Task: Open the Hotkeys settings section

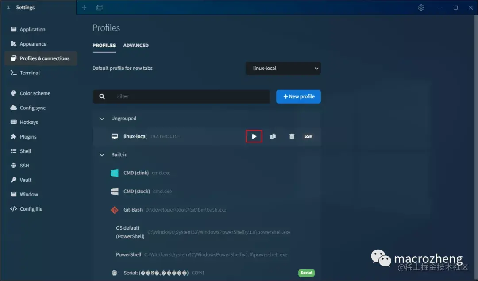Action: (x=28, y=122)
